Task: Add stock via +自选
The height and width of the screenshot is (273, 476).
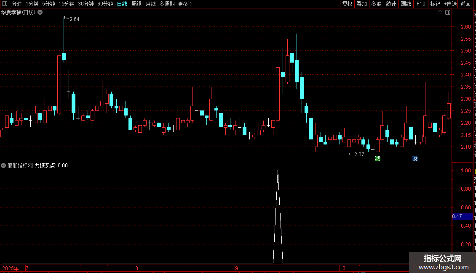Action: (450, 4)
